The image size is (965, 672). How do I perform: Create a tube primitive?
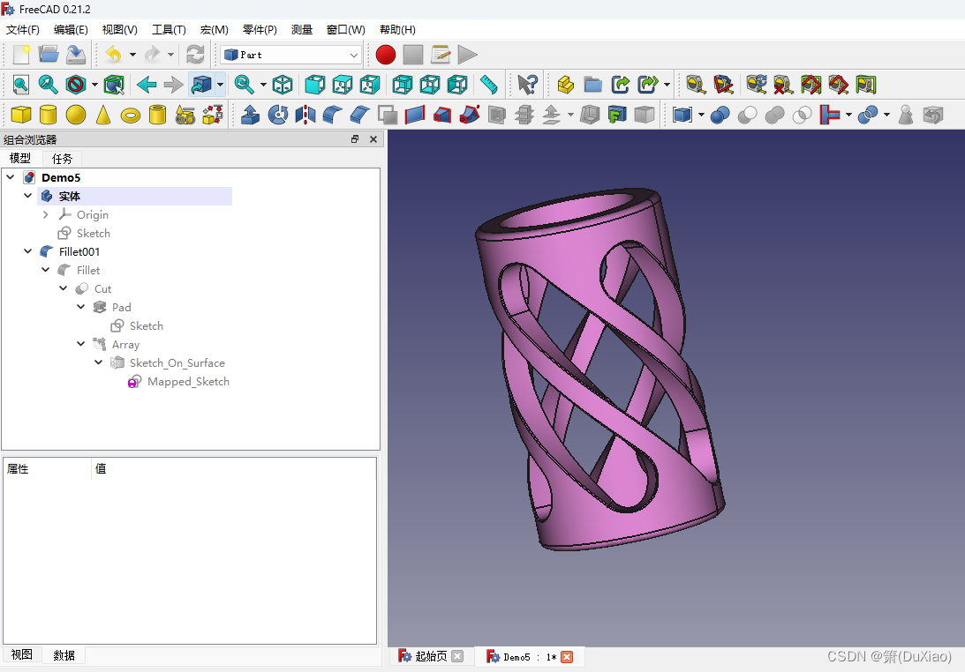coord(157,115)
